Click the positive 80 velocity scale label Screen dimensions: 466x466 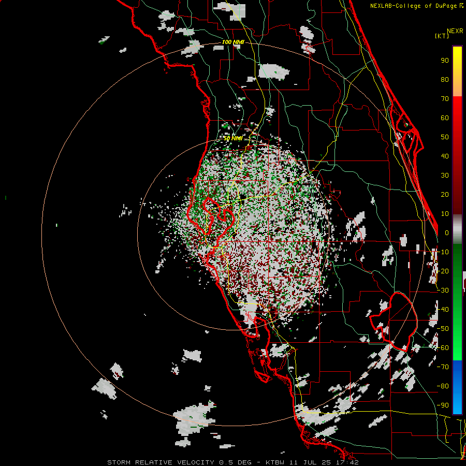coord(445,79)
